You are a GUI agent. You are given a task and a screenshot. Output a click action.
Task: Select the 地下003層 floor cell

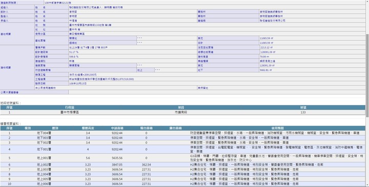click(x=44, y=138)
